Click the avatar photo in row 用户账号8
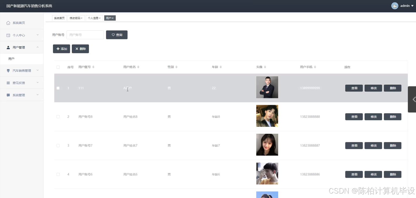This screenshot has height=198, width=416. 267,116
